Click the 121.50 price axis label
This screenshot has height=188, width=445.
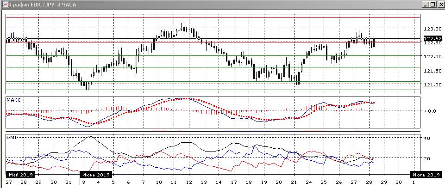pyautogui.click(x=432, y=71)
